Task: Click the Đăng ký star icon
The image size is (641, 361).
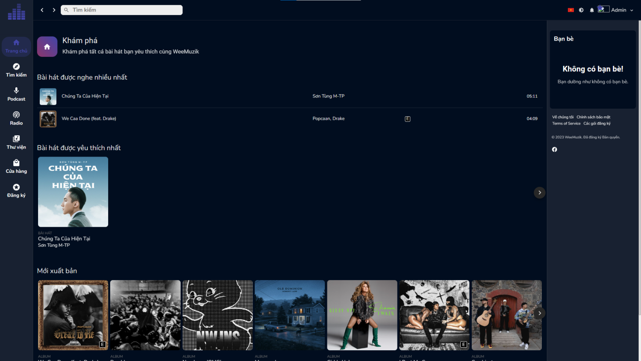Action: [16, 187]
